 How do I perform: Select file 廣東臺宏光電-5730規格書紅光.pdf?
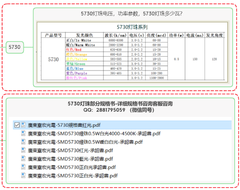pyautogui.click(x=122, y=125)
